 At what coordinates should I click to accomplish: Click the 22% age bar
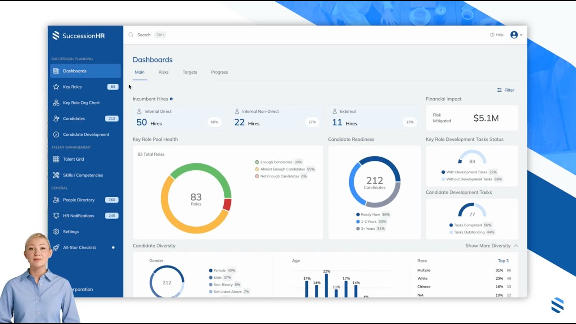[x=327, y=286]
